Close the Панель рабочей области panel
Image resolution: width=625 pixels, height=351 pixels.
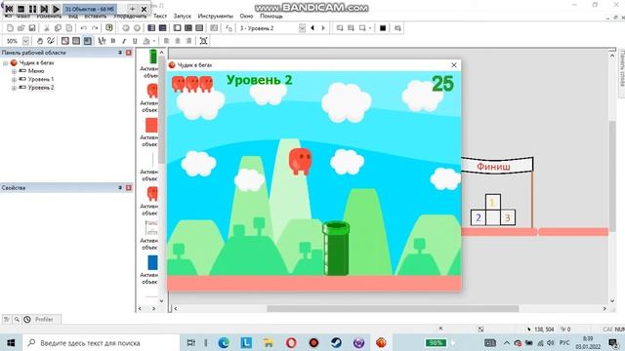click(128, 53)
